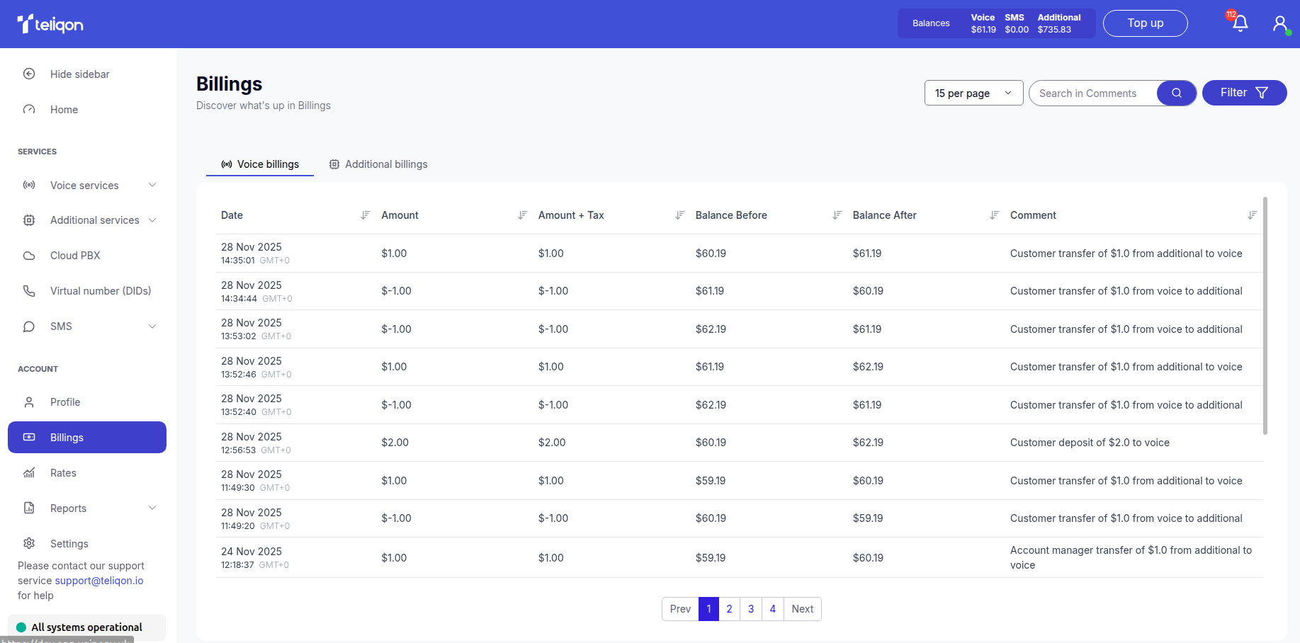
Task: Click the Teliqon logo
Action: tap(50, 25)
